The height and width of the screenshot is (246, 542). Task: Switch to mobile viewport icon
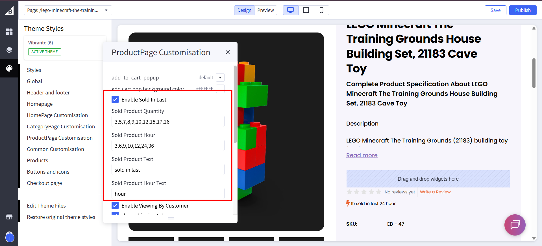tap(321, 10)
